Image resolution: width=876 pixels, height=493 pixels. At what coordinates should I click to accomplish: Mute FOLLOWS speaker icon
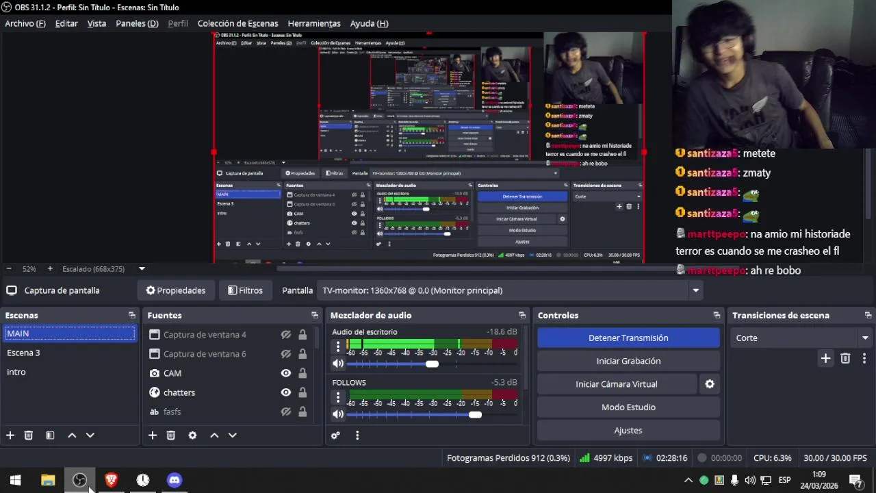click(338, 415)
